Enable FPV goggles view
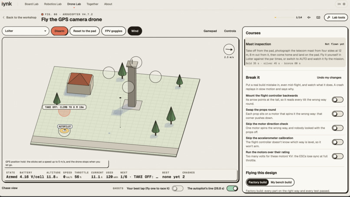Viewport: 350px width, 197px height. pyautogui.click(x=114, y=31)
